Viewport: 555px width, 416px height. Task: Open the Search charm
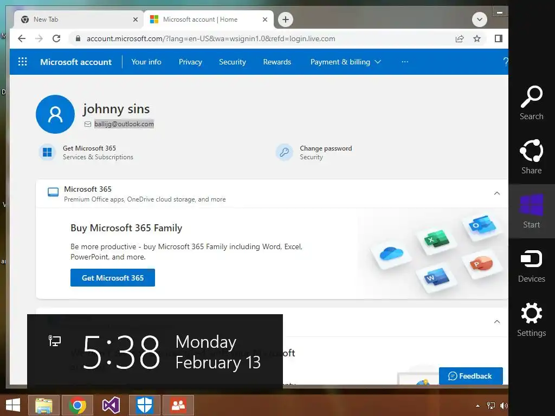[x=531, y=103]
